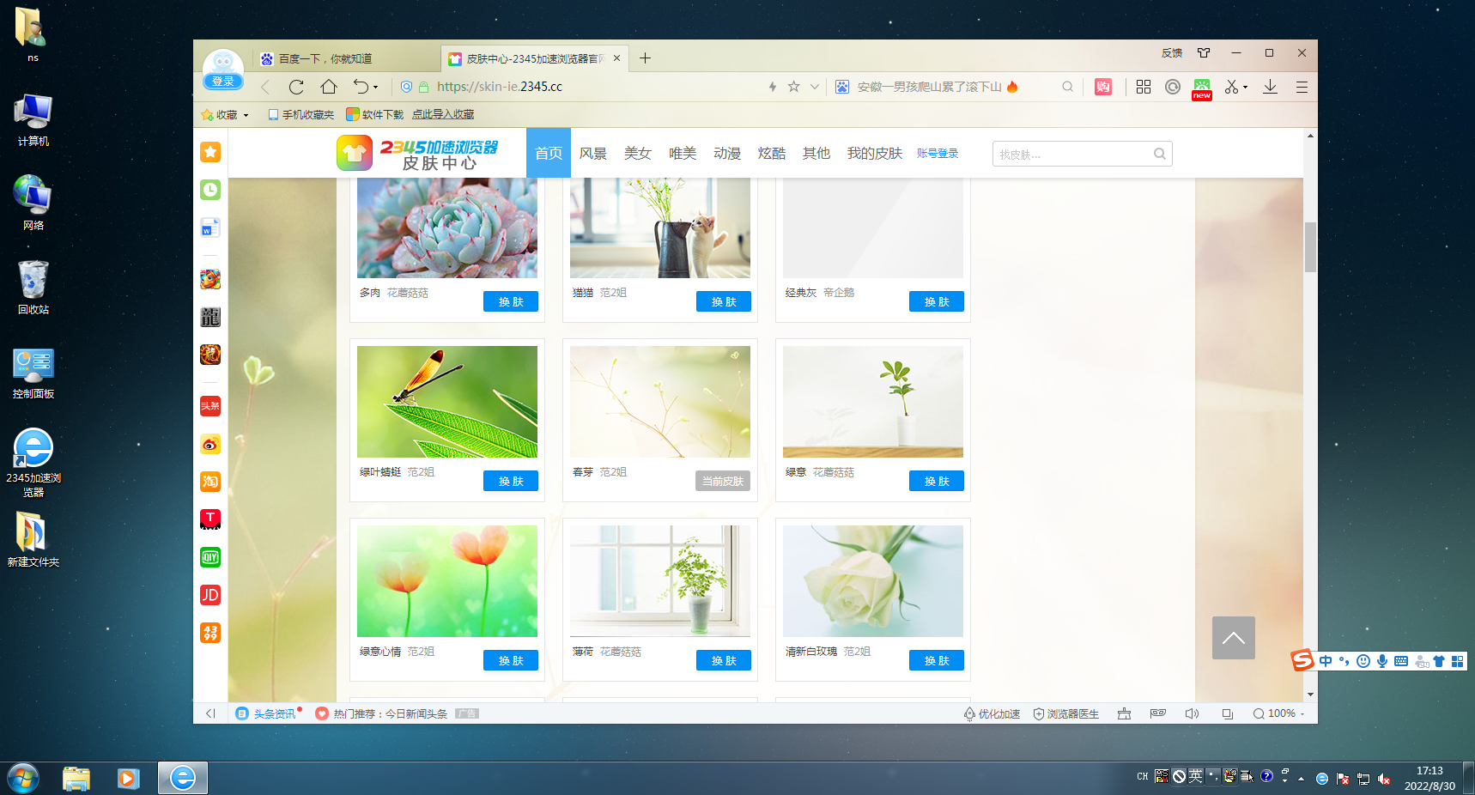Select the 炫酷 category
Image resolution: width=1475 pixels, height=795 pixels.
pos(772,153)
